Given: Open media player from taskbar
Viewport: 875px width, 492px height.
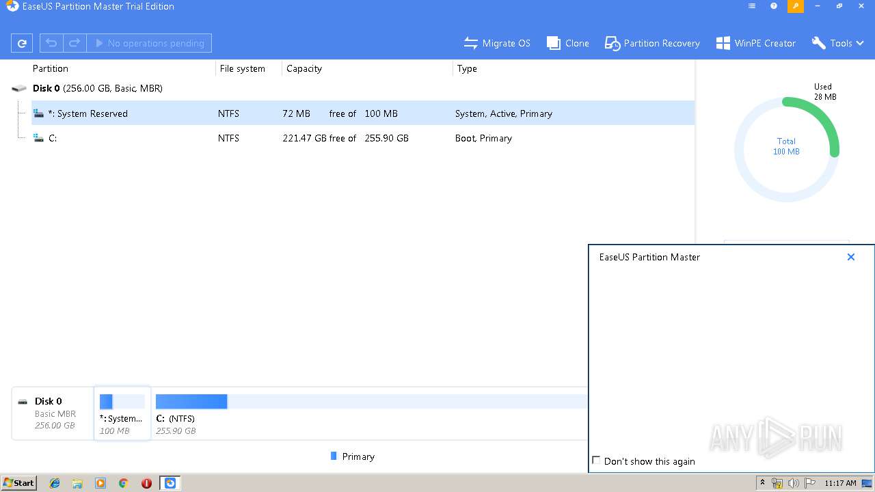Looking at the screenshot, I should point(100,483).
